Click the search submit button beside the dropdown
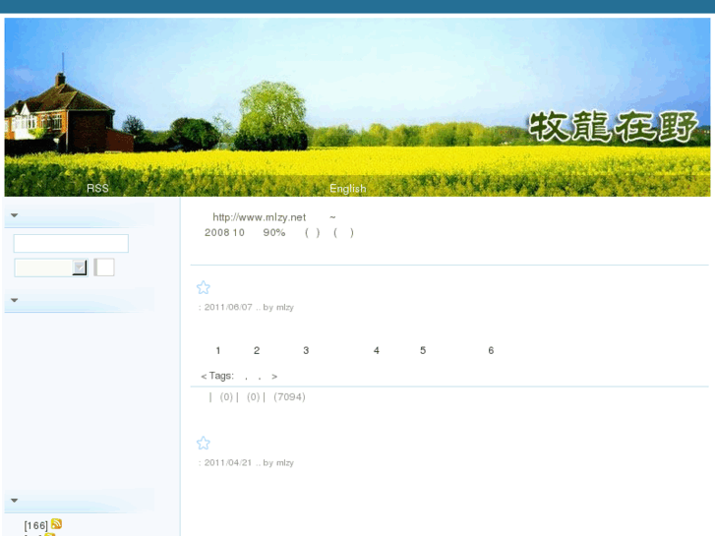Viewport: 715px width, 536px height. pos(104,268)
